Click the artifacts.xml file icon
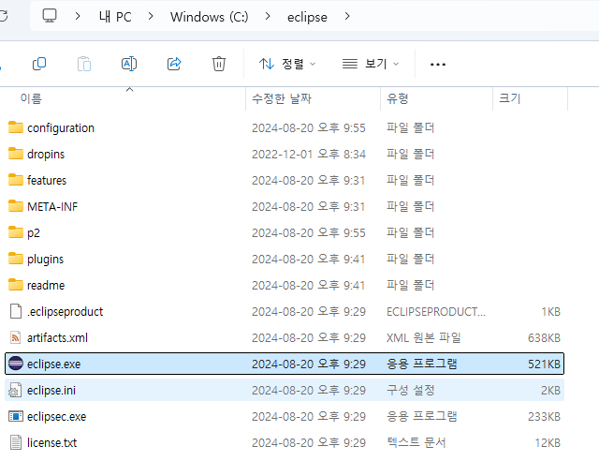Screen dimensions: 599x476 coord(16,337)
